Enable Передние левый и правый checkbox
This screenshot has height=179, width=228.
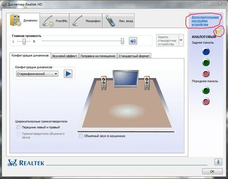click(19, 127)
